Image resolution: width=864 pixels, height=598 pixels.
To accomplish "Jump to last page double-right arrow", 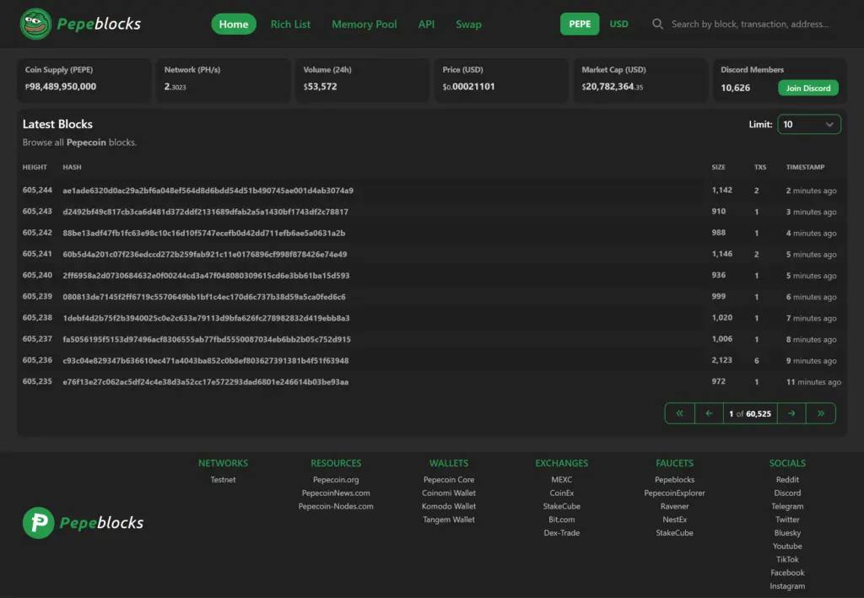I will [x=820, y=413].
